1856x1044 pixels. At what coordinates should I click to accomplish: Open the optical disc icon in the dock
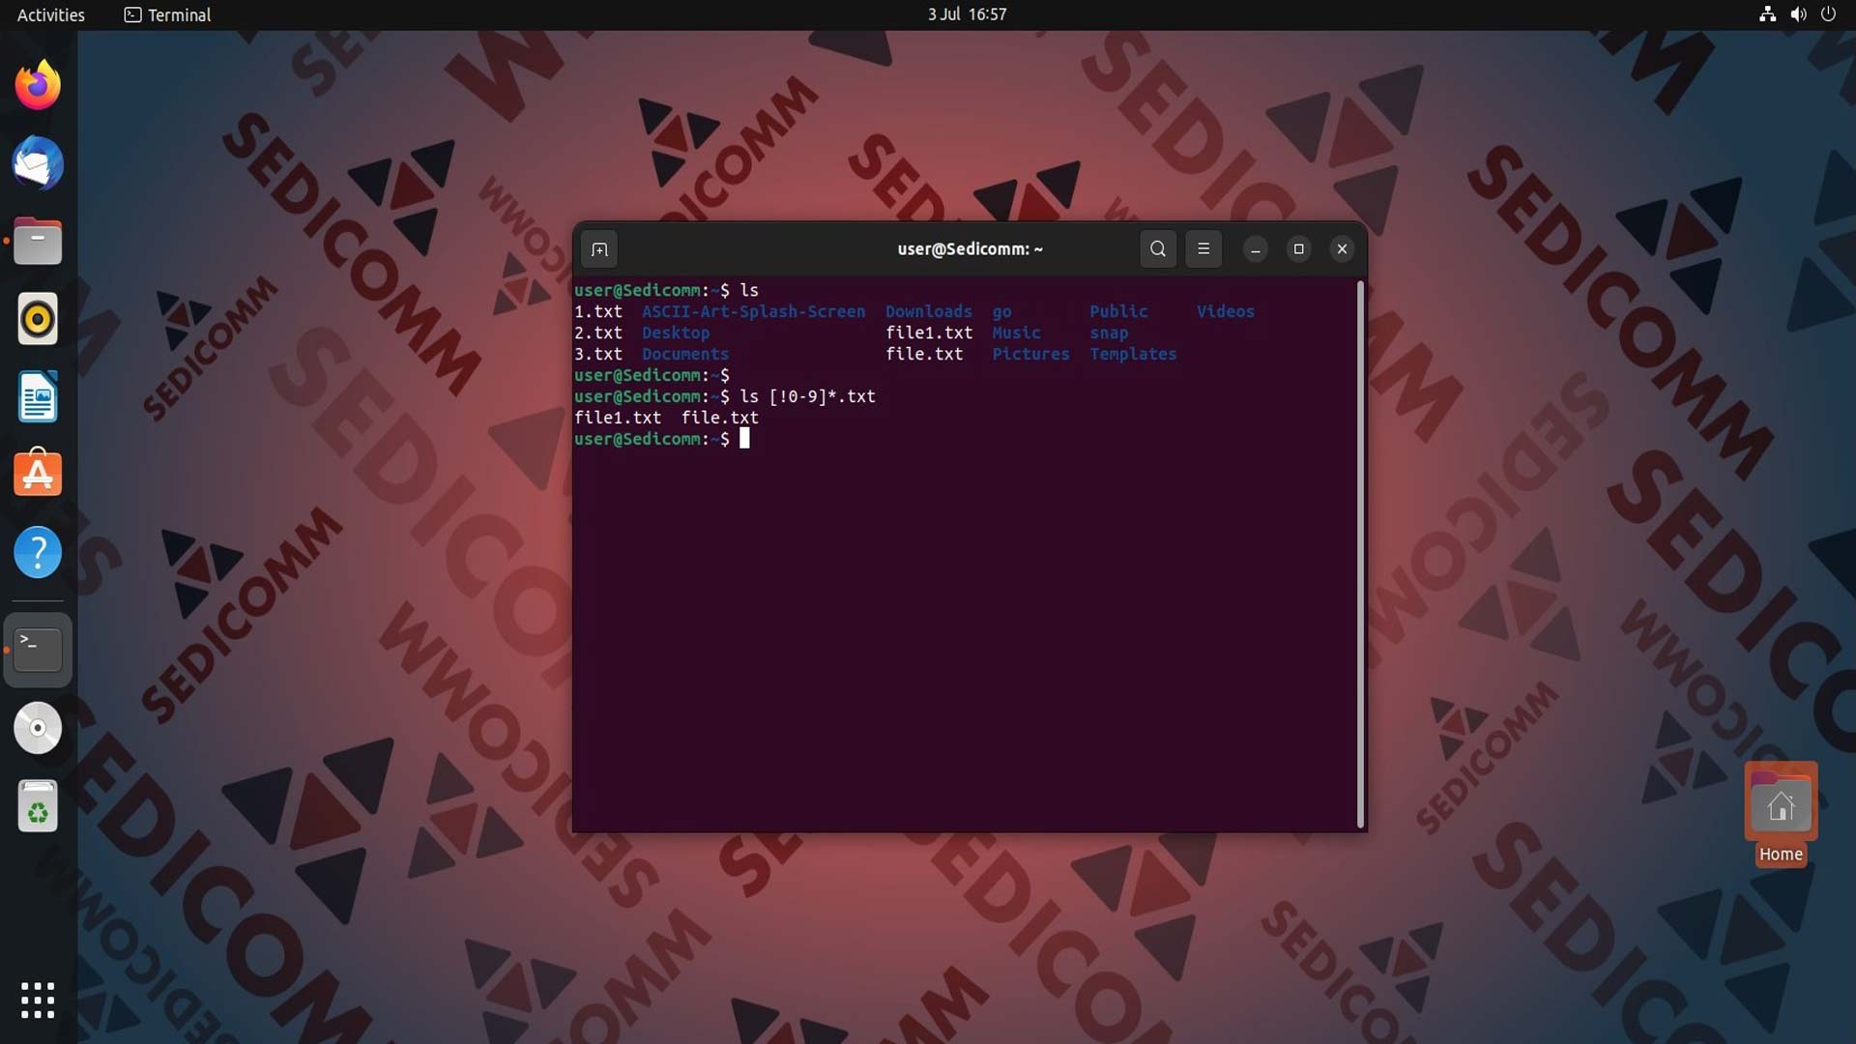click(x=38, y=728)
